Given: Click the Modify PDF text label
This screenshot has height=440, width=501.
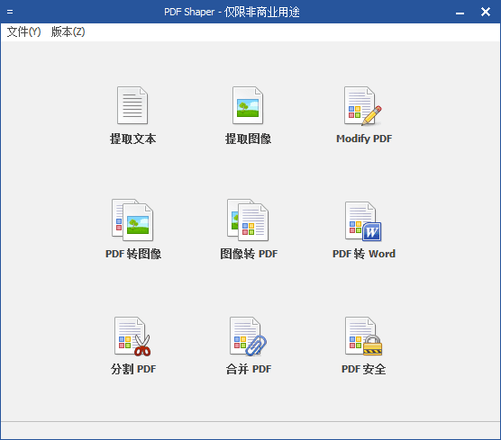Looking at the screenshot, I should [364, 139].
